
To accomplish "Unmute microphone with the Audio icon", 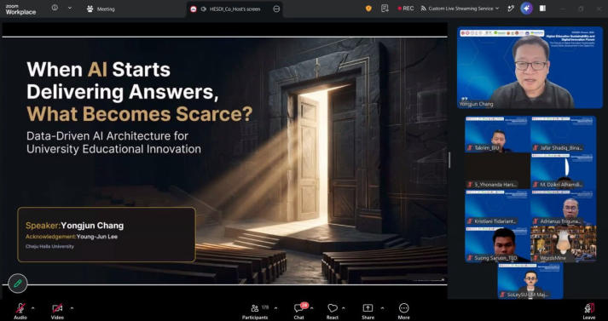I will pyautogui.click(x=20, y=308).
